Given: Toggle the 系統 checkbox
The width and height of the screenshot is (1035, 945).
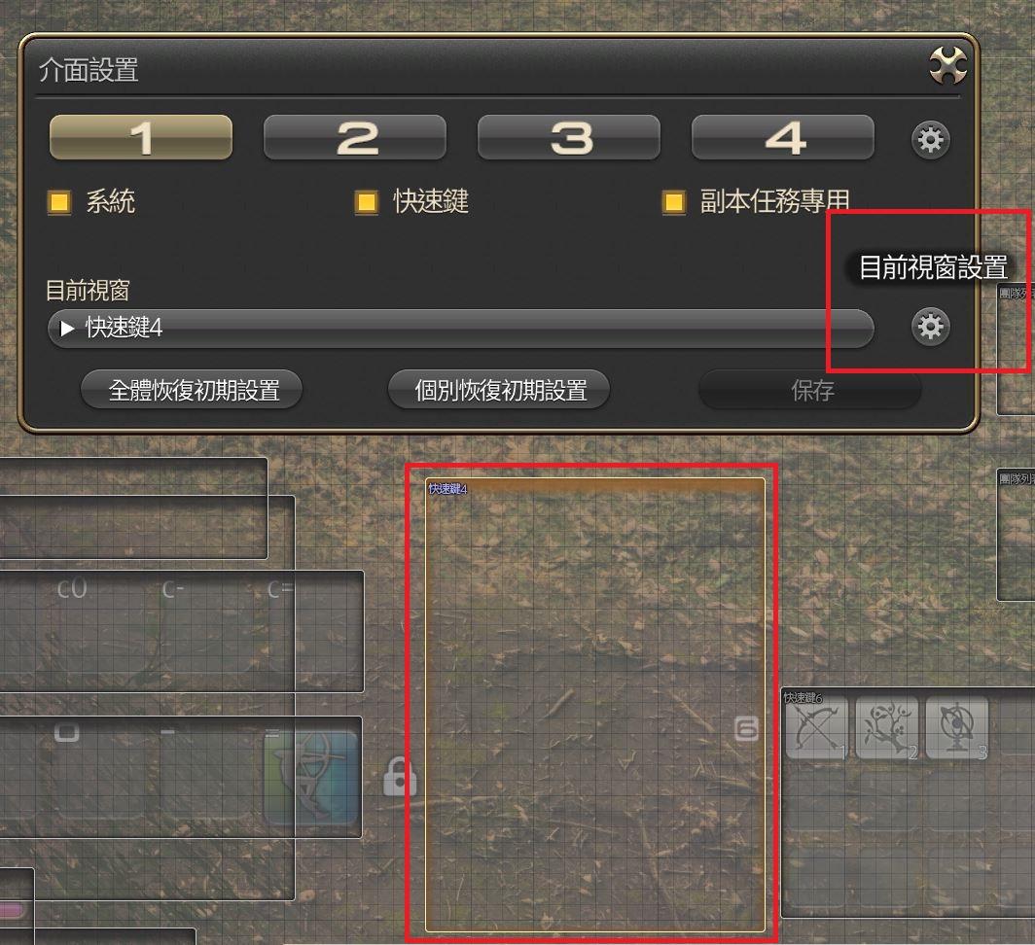Looking at the screenshot, I should pyautogui.click(x=59, y=202).
